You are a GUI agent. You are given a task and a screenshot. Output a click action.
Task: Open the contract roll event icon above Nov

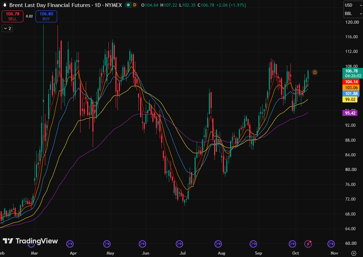pos(331,244)
